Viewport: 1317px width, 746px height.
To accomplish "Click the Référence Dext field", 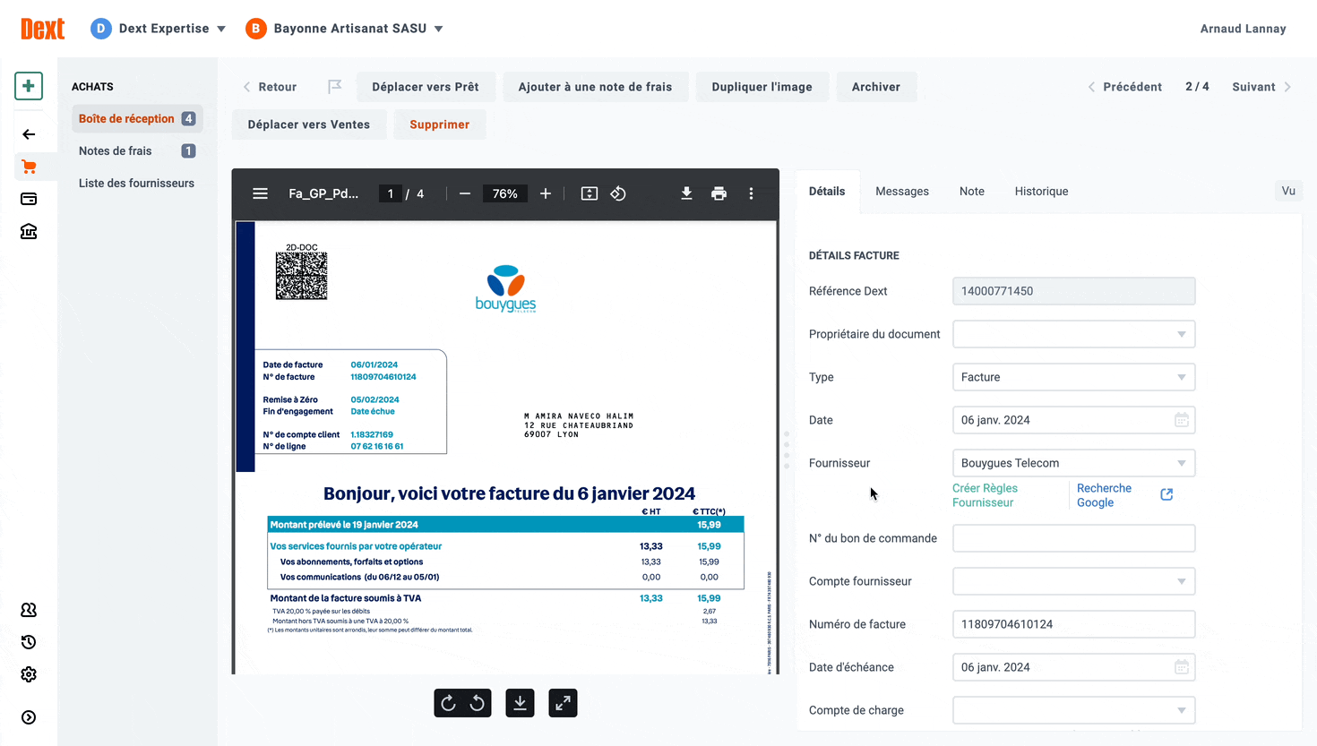I will (x=1073, y=291).
